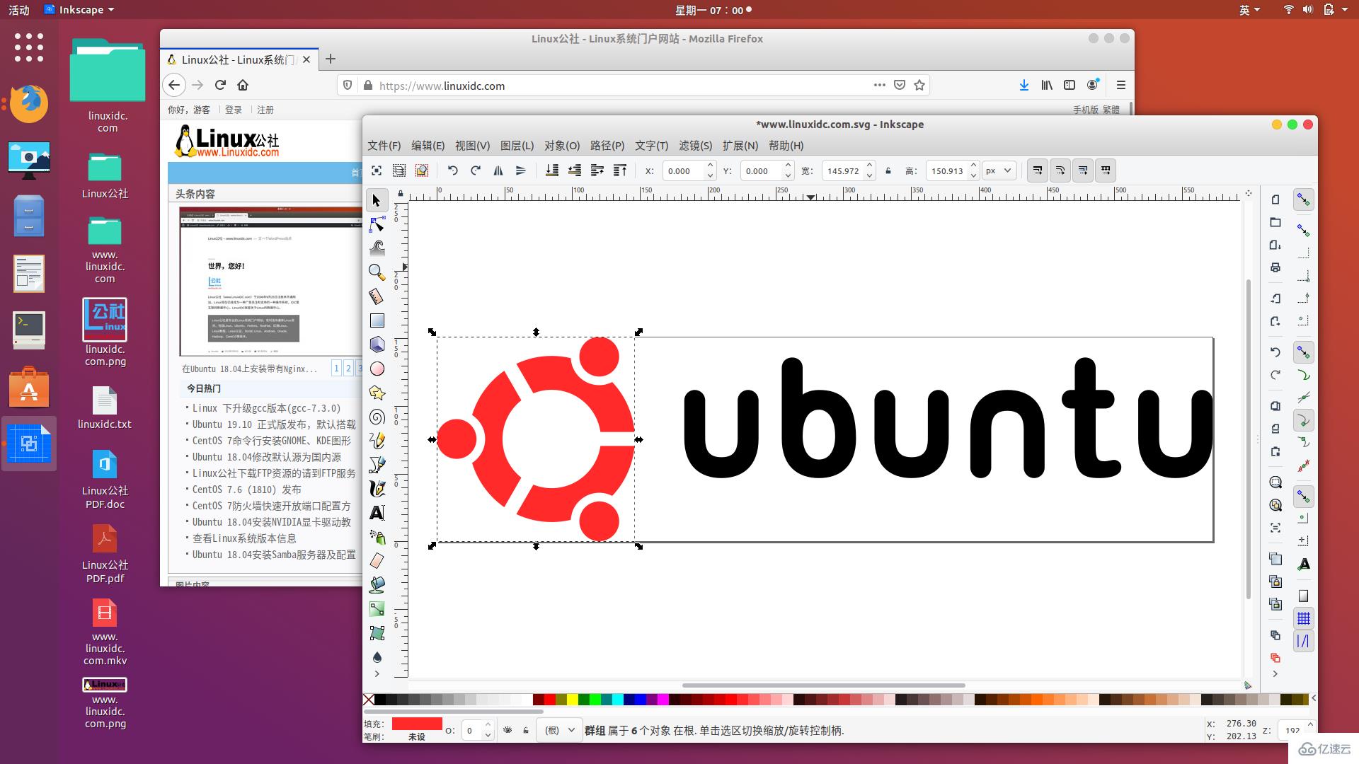1359x764 pixels.
Task: Click 注册 link in Firefox page
Action: 265,110
